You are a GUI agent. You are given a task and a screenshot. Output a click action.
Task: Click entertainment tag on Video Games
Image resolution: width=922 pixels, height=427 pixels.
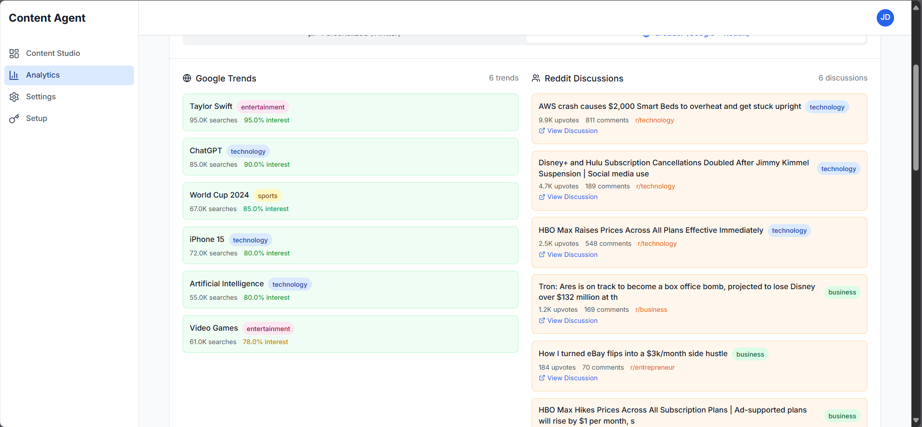click(268, 329)
